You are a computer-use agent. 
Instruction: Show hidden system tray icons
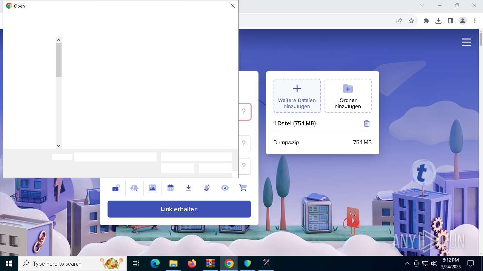pyautogui.click(x=407, y=263)
